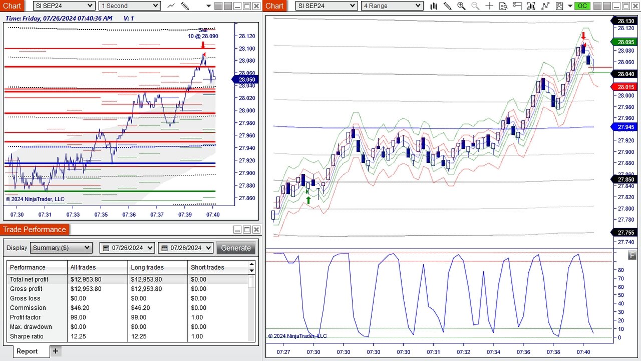This screenshot has width=641, height=361.
Task: Toggle the green OC button
Action: point(582,6)
